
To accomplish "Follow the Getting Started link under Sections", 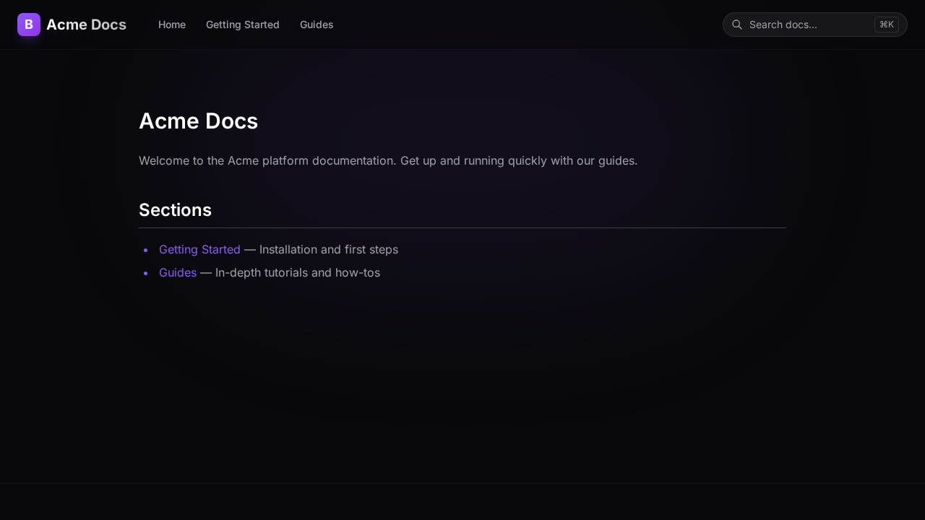I will [199, 249].
